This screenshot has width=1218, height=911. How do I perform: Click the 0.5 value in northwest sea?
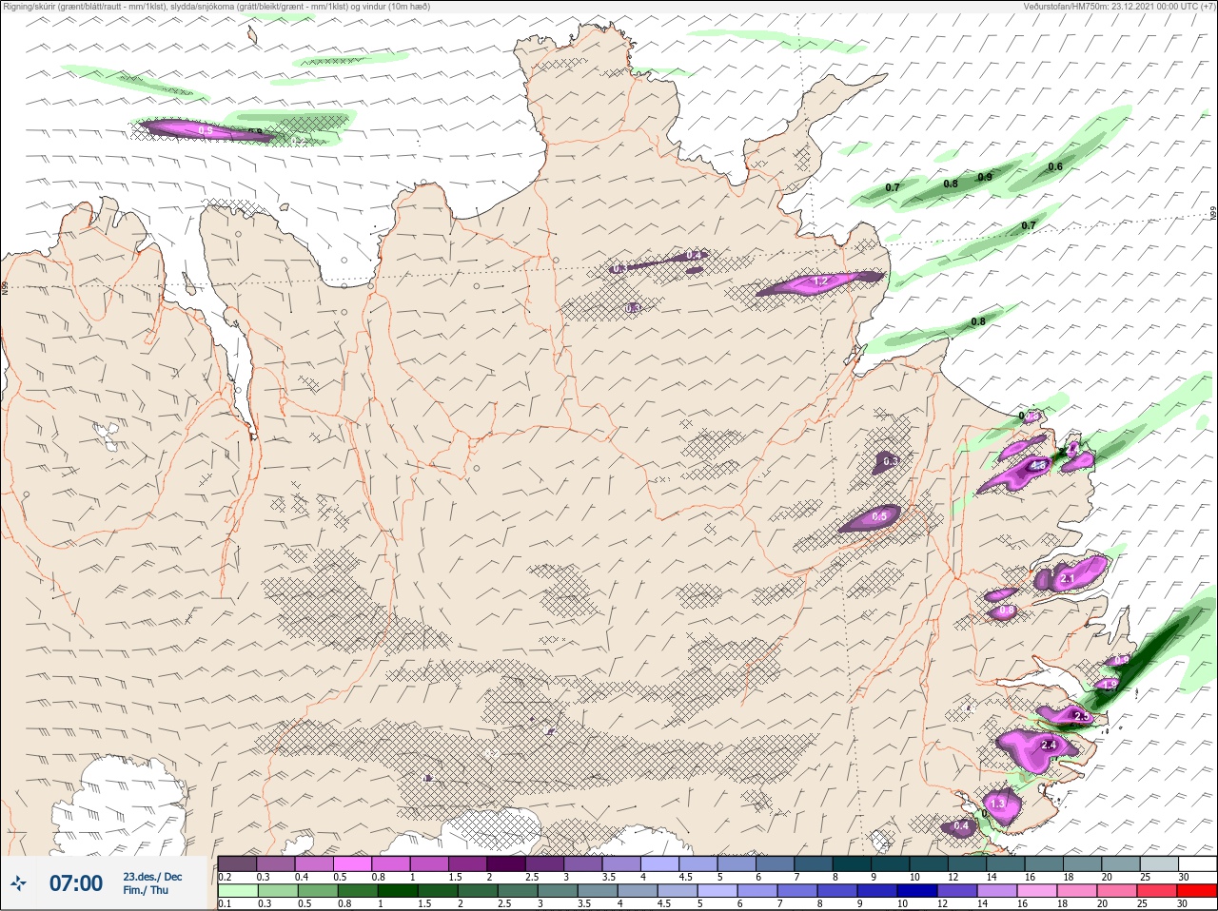(206, 129)
